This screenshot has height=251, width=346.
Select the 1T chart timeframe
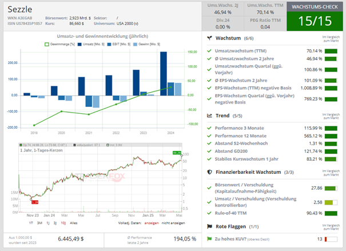click(31, 223)
